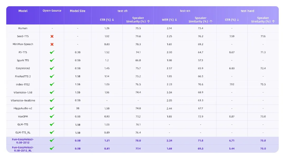Click the green checkmark in the Index-TTS2 row

pyautogui.click(x=52, y=84)
